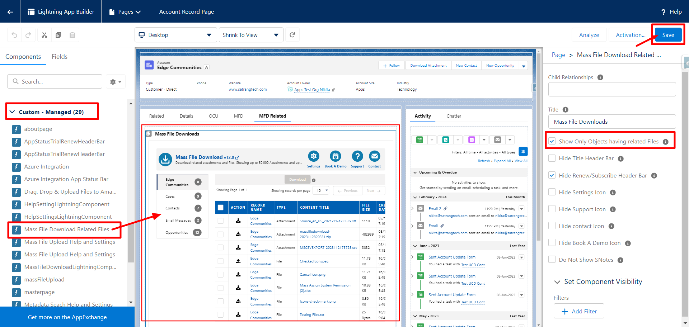Click the component Search field
Viewport: 689px width, 327px height.
point(55,81)
